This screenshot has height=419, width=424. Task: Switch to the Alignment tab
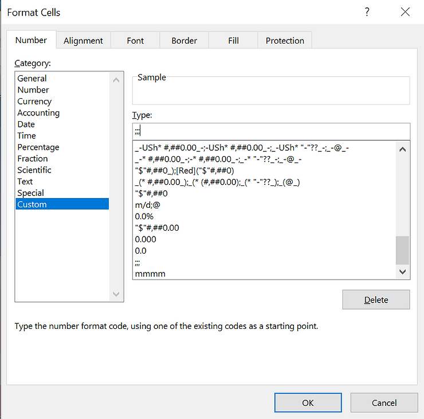click(x=83, y=41)
